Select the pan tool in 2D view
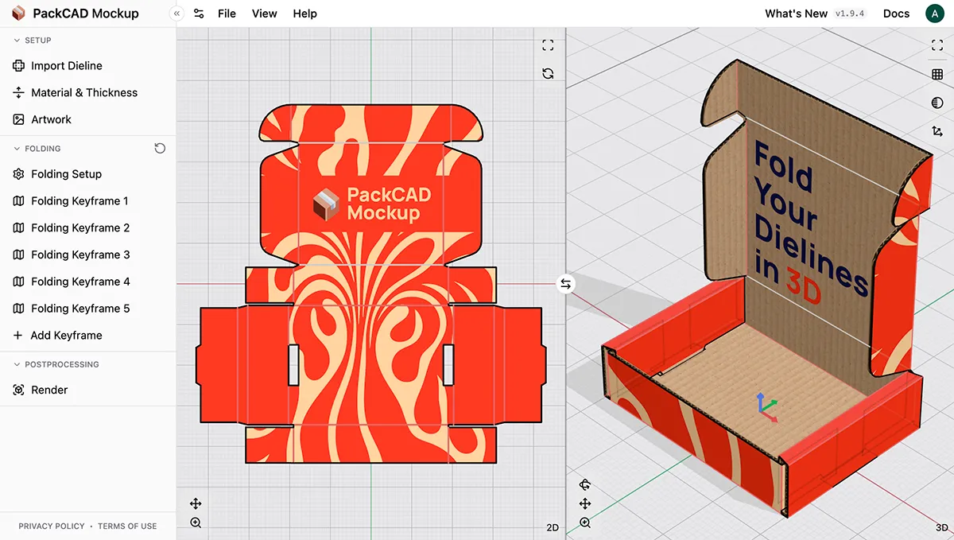Image resolution: width=954 pixels, height=540 pixels. pyautogui.click(x=196, y=503)
